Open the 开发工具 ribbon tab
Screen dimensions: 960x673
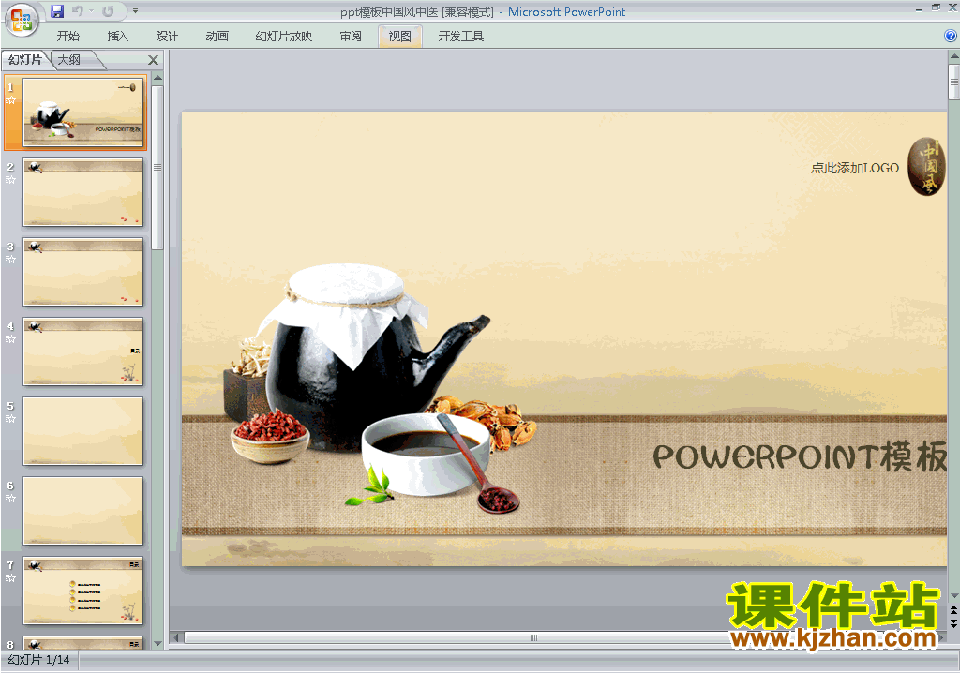click(x=461, y=37)
